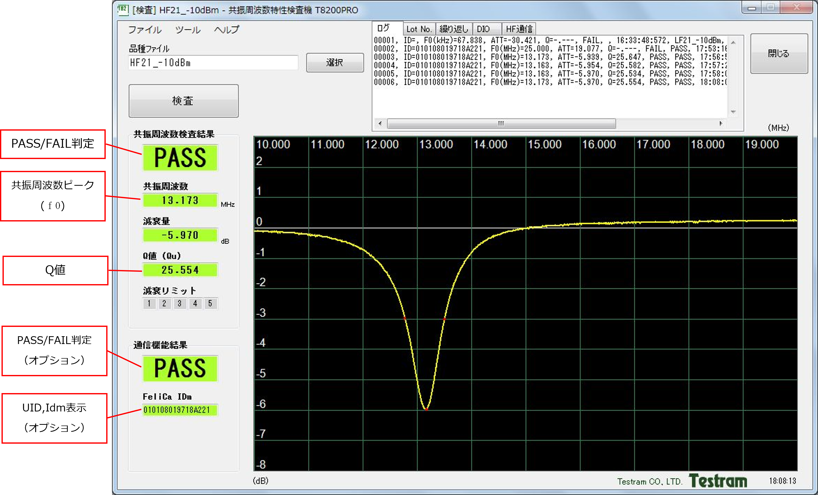The image size is (818, 495).
Task: Toggle attenuation limit indicator 1
Action: (x=149, y=303)
